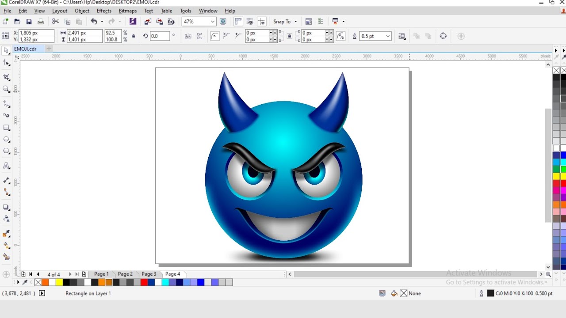Click the cyan swatch in the document palette
Screen dimensions: 566x318
click(165, 282)
